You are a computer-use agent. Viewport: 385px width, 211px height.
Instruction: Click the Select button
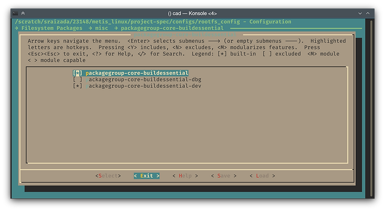coord(108,176)
